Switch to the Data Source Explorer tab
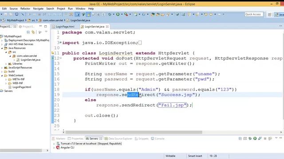Viewport: 284px width, 159px height. [118, 138]
